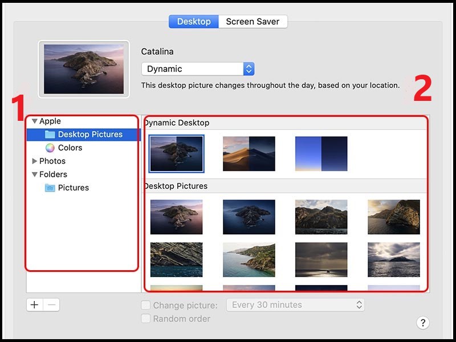Click the large Catalina preview image

[84, 69]
